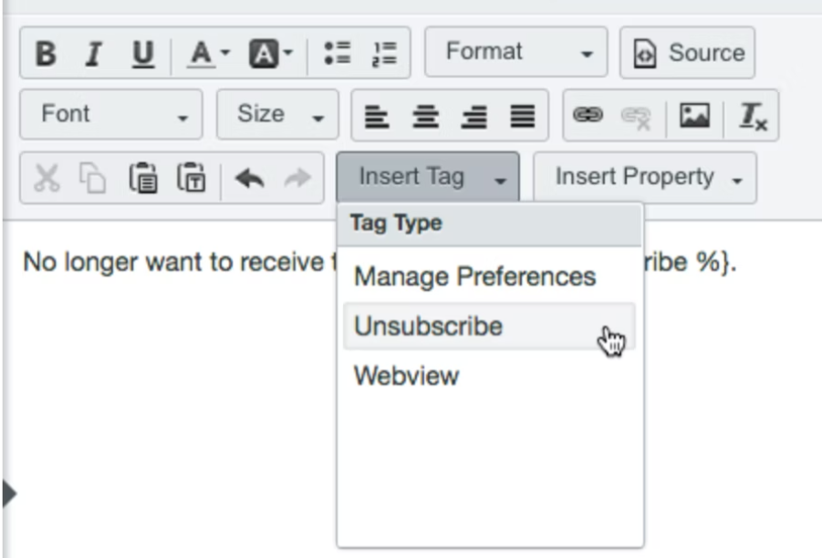Expand the Format dropdown
This screenshot has width=822, height=558.
point(516,52)
